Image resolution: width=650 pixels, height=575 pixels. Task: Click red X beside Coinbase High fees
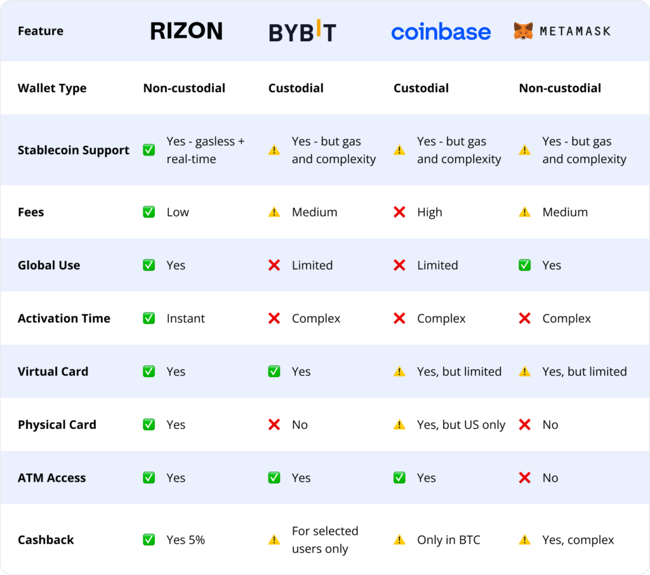[399, 212]
